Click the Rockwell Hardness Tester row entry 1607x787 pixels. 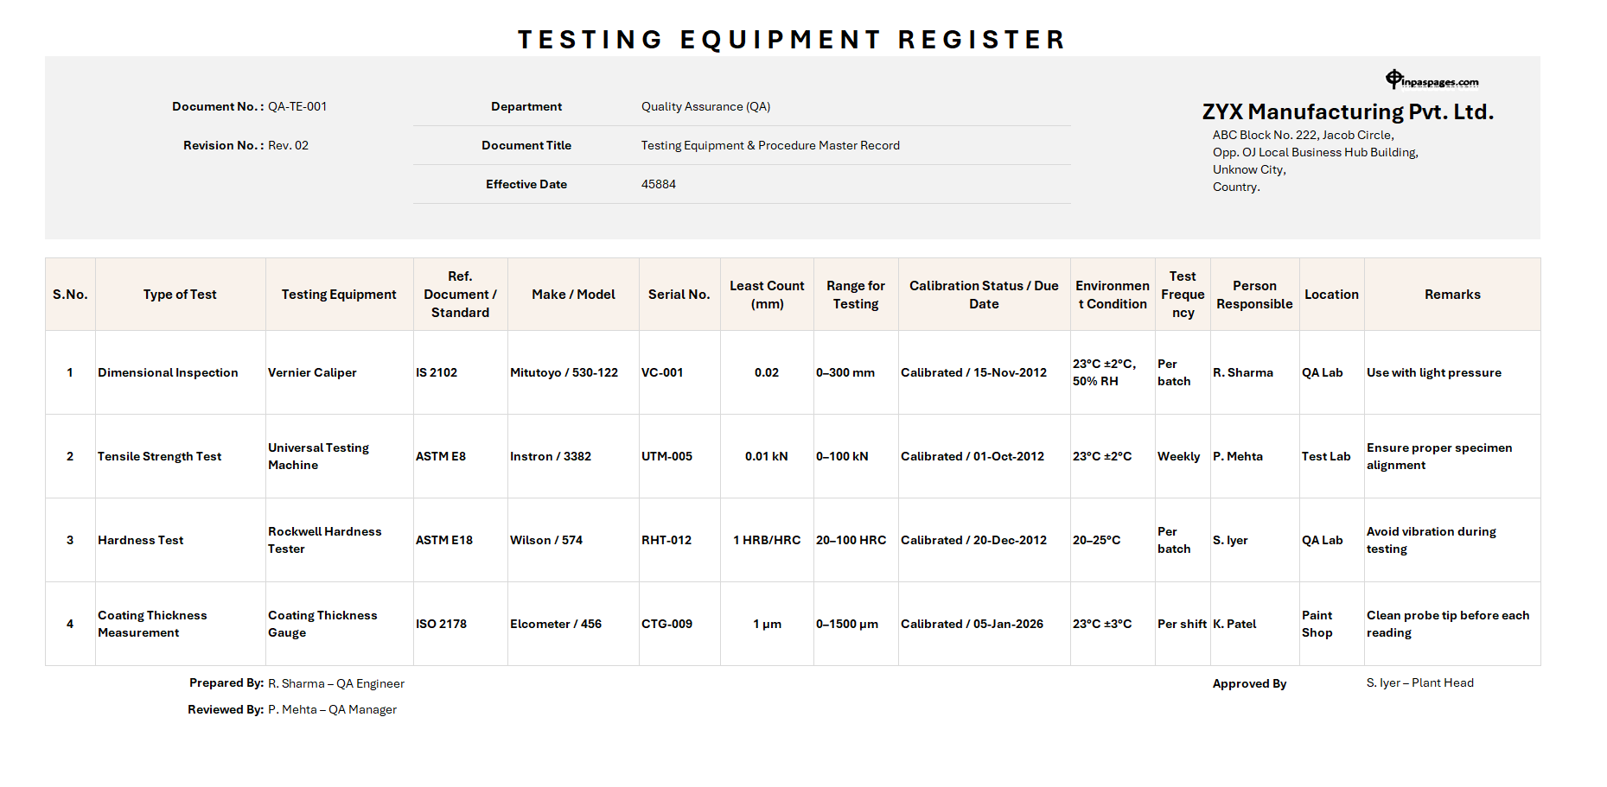(x=325, y=540)
